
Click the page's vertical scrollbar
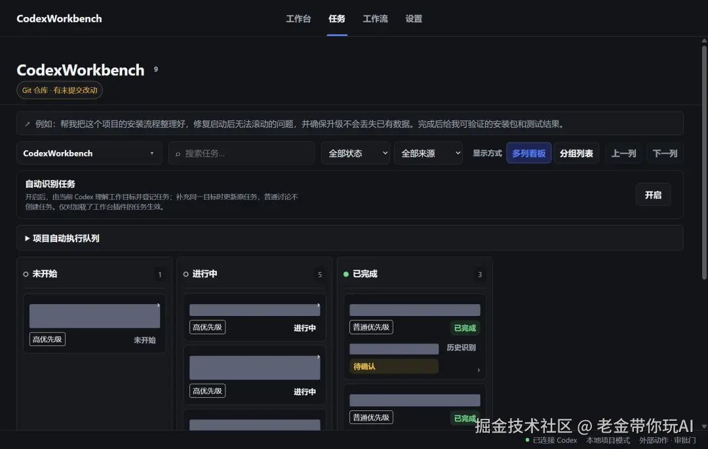point(704,163)
